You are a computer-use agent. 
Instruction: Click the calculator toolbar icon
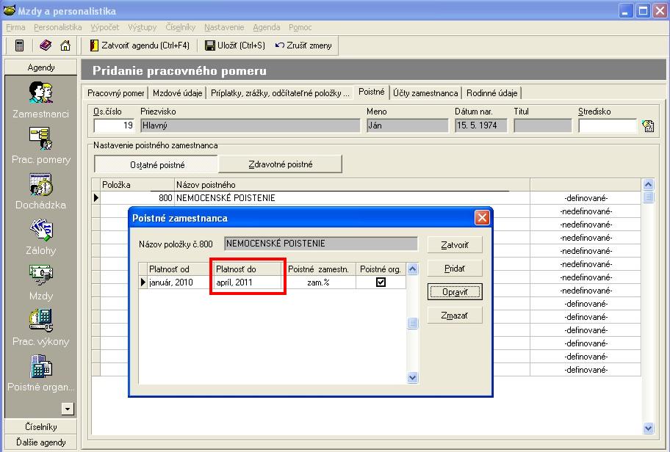point(20,45)
